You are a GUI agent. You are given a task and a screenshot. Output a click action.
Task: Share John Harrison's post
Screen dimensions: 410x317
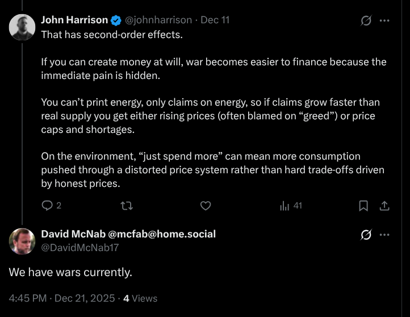click(x=384, y=206)
